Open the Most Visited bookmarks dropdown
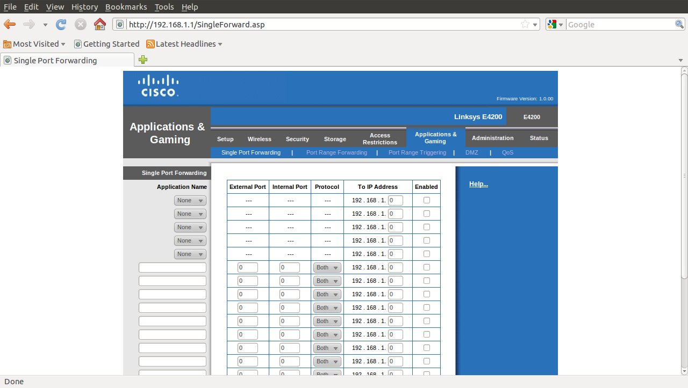The image size is (688, 388). tap(34, 44)
